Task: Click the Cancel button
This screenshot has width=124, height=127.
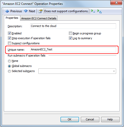Action: point(90,119)
